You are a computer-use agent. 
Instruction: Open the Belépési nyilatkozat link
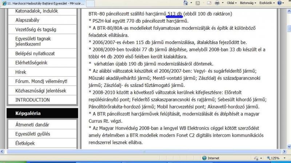pos(35,53)
